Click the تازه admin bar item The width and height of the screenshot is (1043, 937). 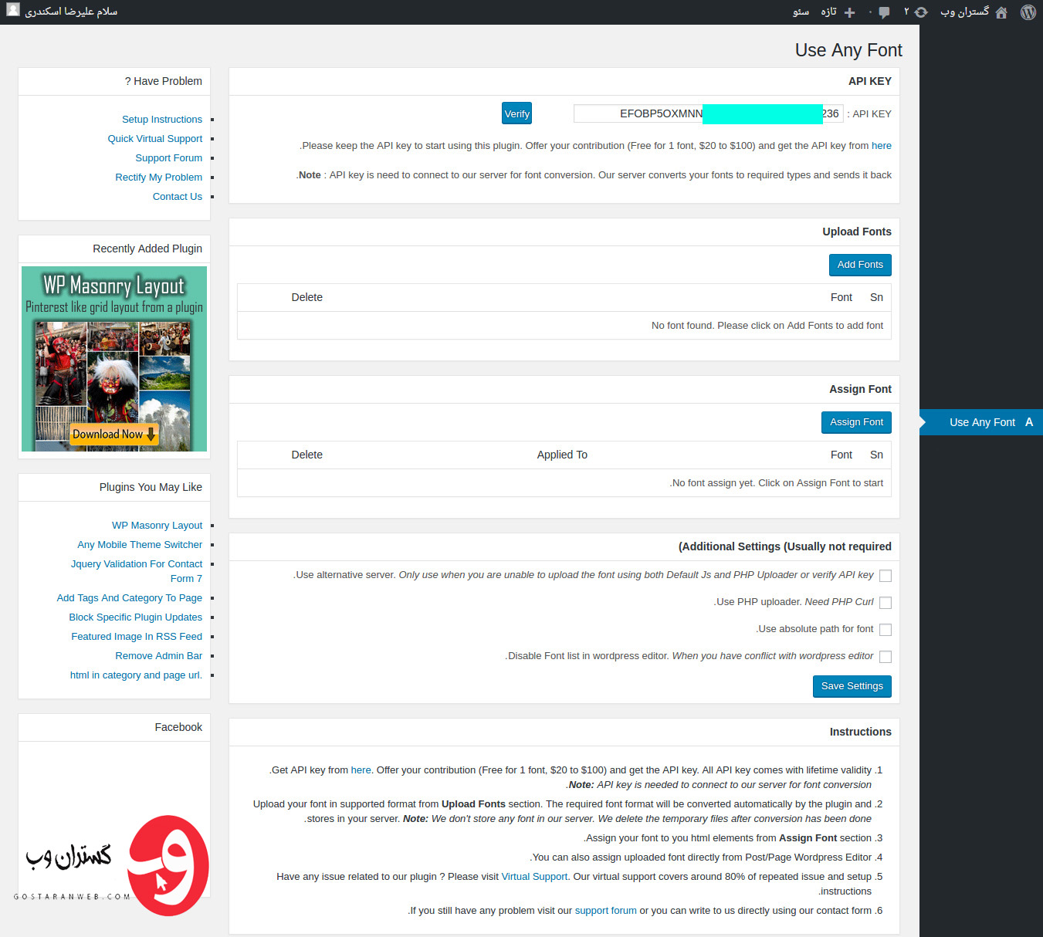point(828,12)
